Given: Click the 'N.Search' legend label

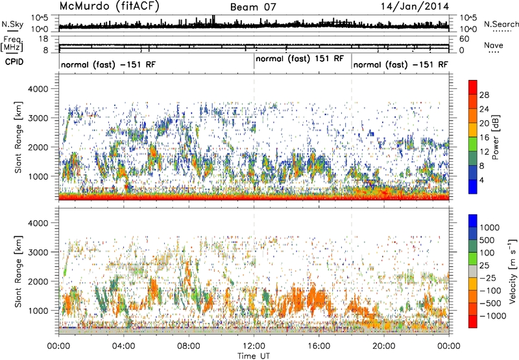Looking at the screenshot, I should click(501, 24).
